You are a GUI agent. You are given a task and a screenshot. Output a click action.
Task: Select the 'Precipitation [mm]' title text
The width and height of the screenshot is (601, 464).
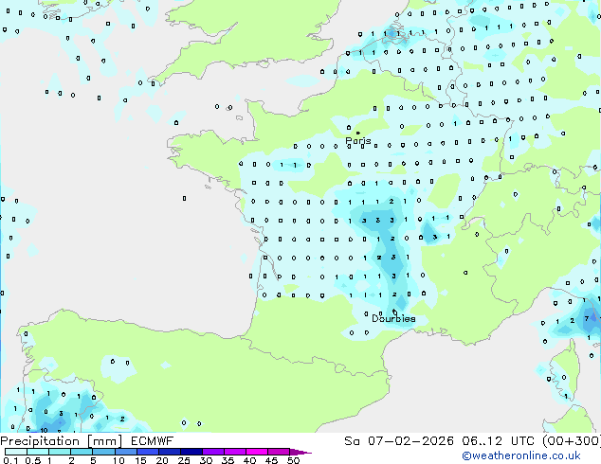(62, 441)
